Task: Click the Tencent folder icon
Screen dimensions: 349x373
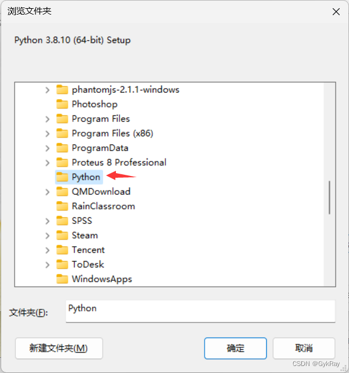Action: point(62,250)
